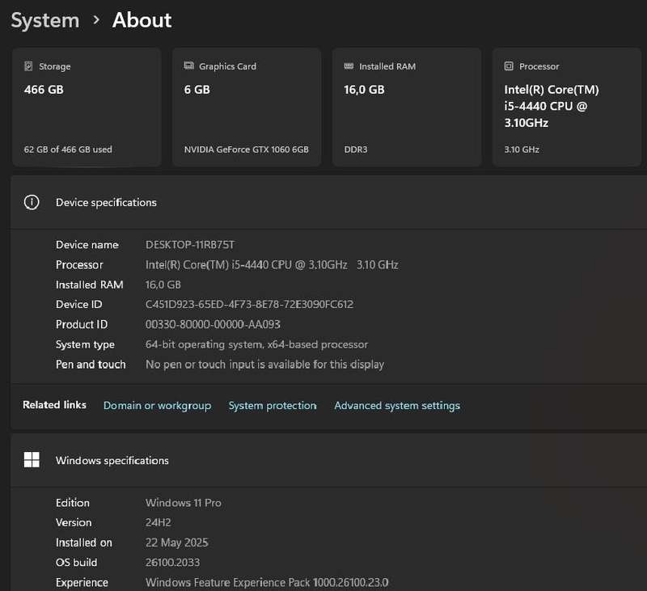Click the Related links label
The image size is (647, 591).
54,405
